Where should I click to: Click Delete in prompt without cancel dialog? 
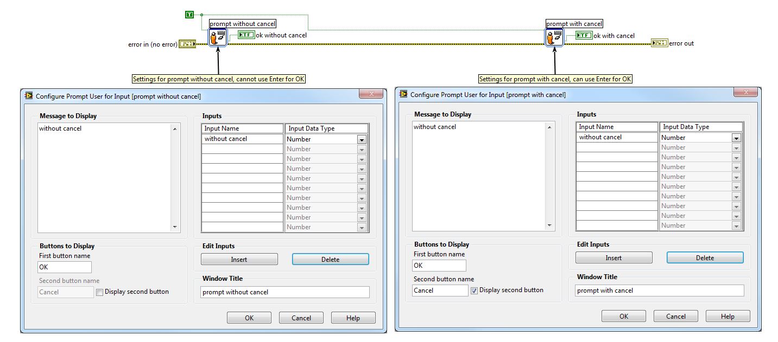[x=331, y=259]
